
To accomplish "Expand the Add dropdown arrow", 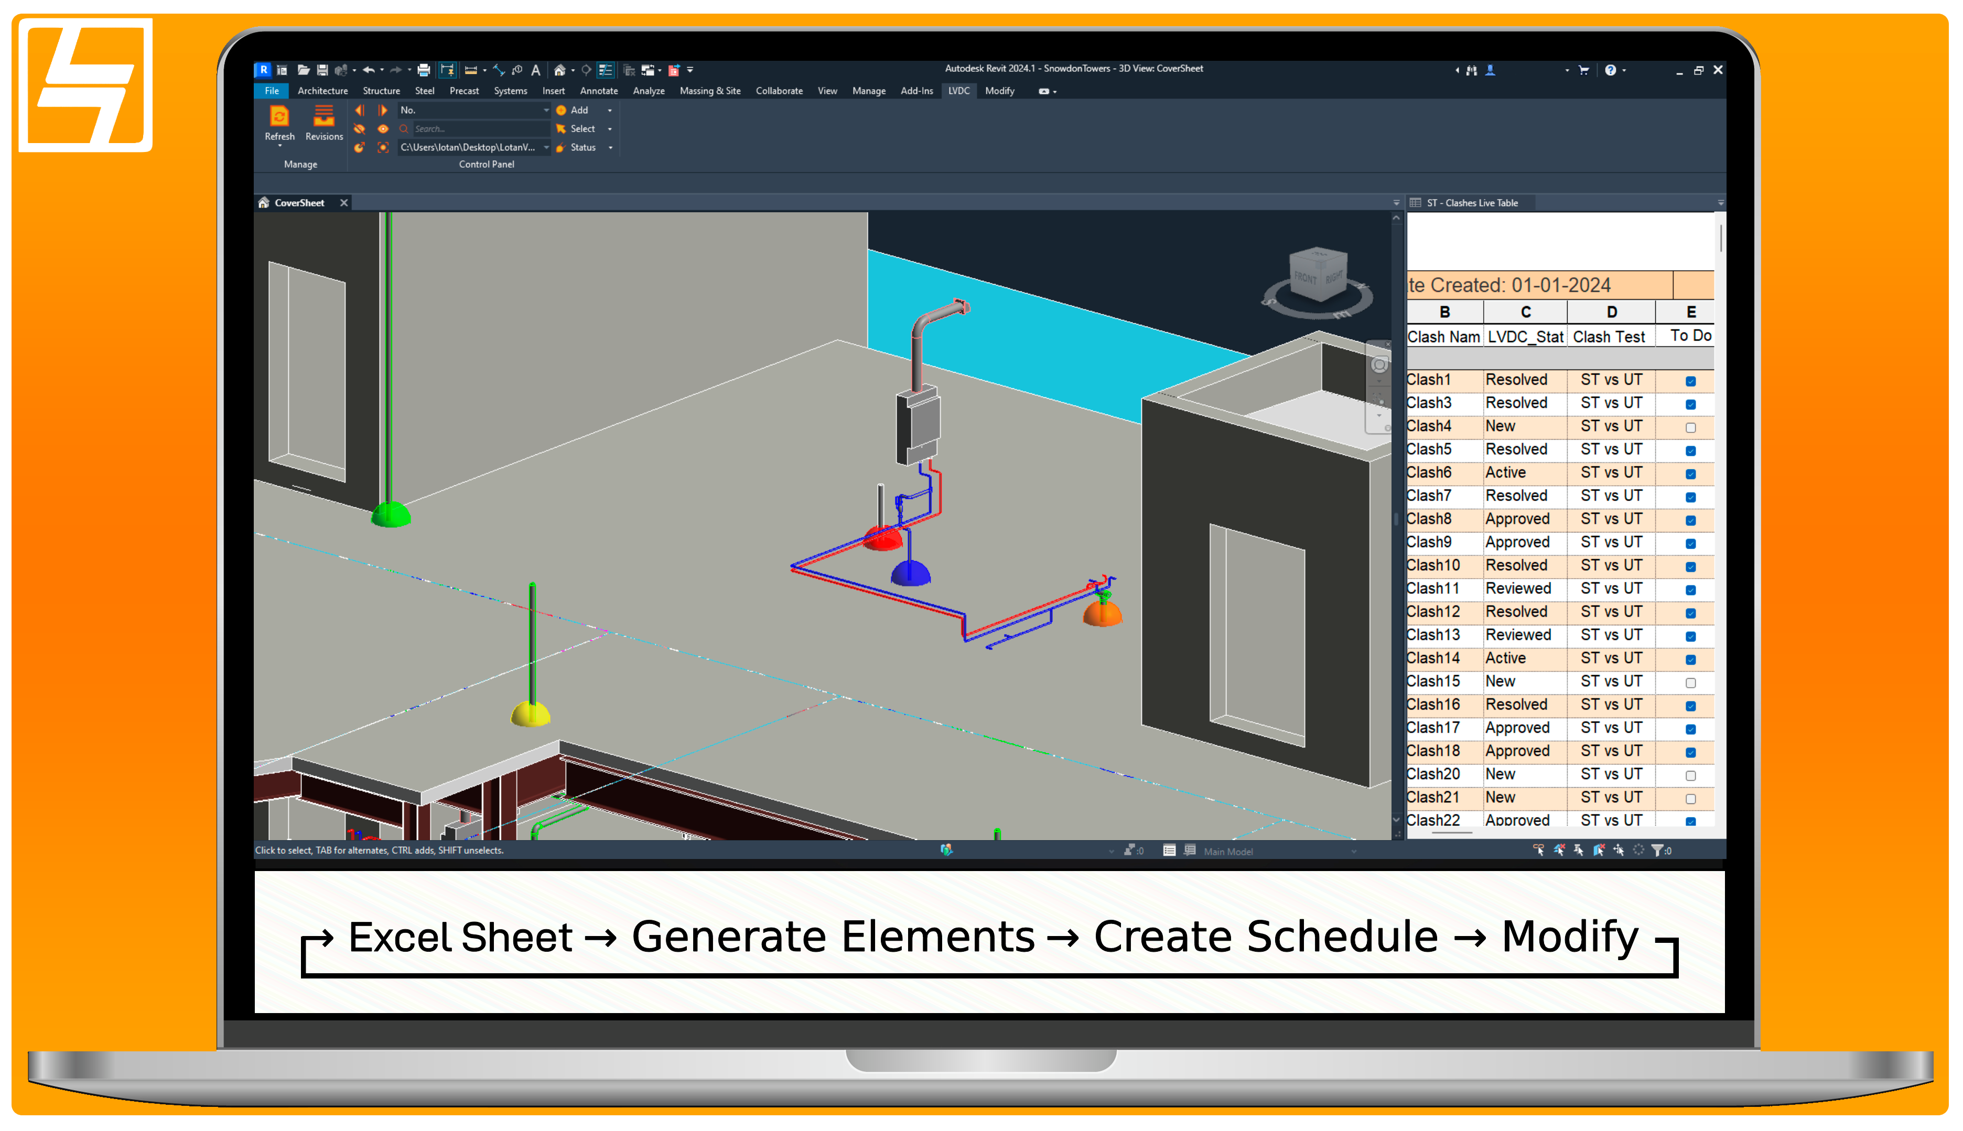I will point(610,110).
